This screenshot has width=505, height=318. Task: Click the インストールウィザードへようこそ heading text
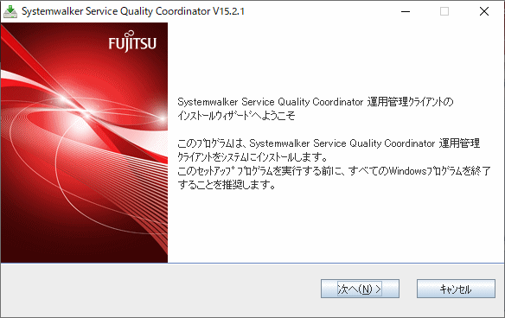point(236,115)
